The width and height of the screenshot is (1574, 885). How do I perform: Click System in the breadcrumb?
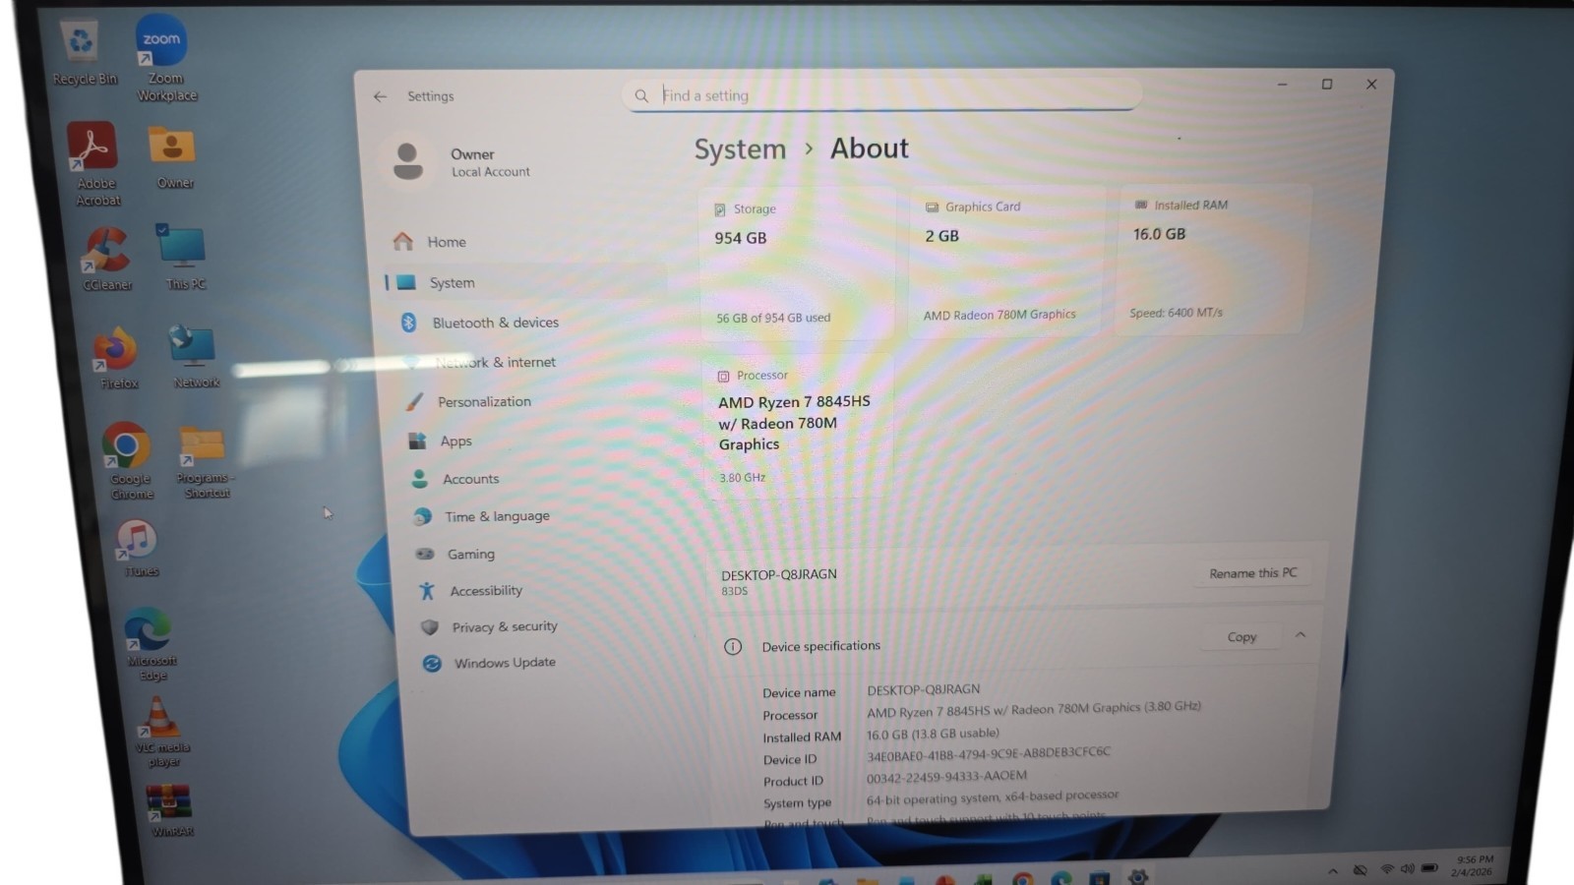(x=740, y=149)
